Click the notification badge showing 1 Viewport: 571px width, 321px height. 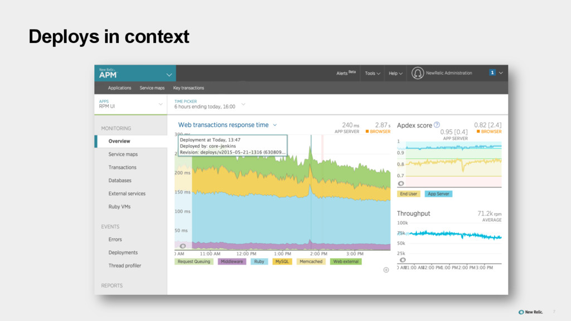click(492, 73)
